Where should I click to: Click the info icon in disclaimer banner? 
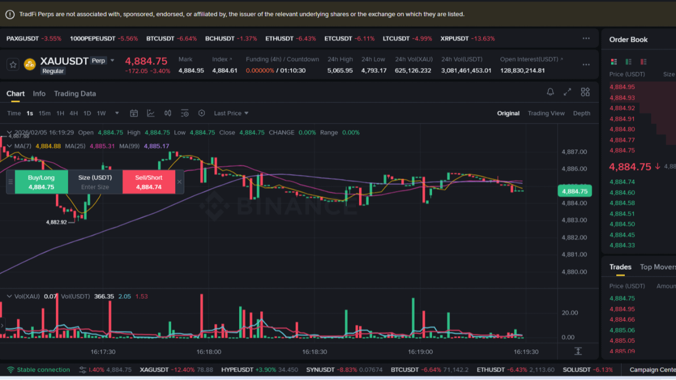[x=10, y=14]
